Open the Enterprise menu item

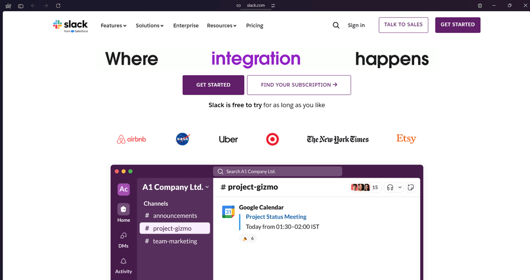pyautogui.click(x=186, y=26)
